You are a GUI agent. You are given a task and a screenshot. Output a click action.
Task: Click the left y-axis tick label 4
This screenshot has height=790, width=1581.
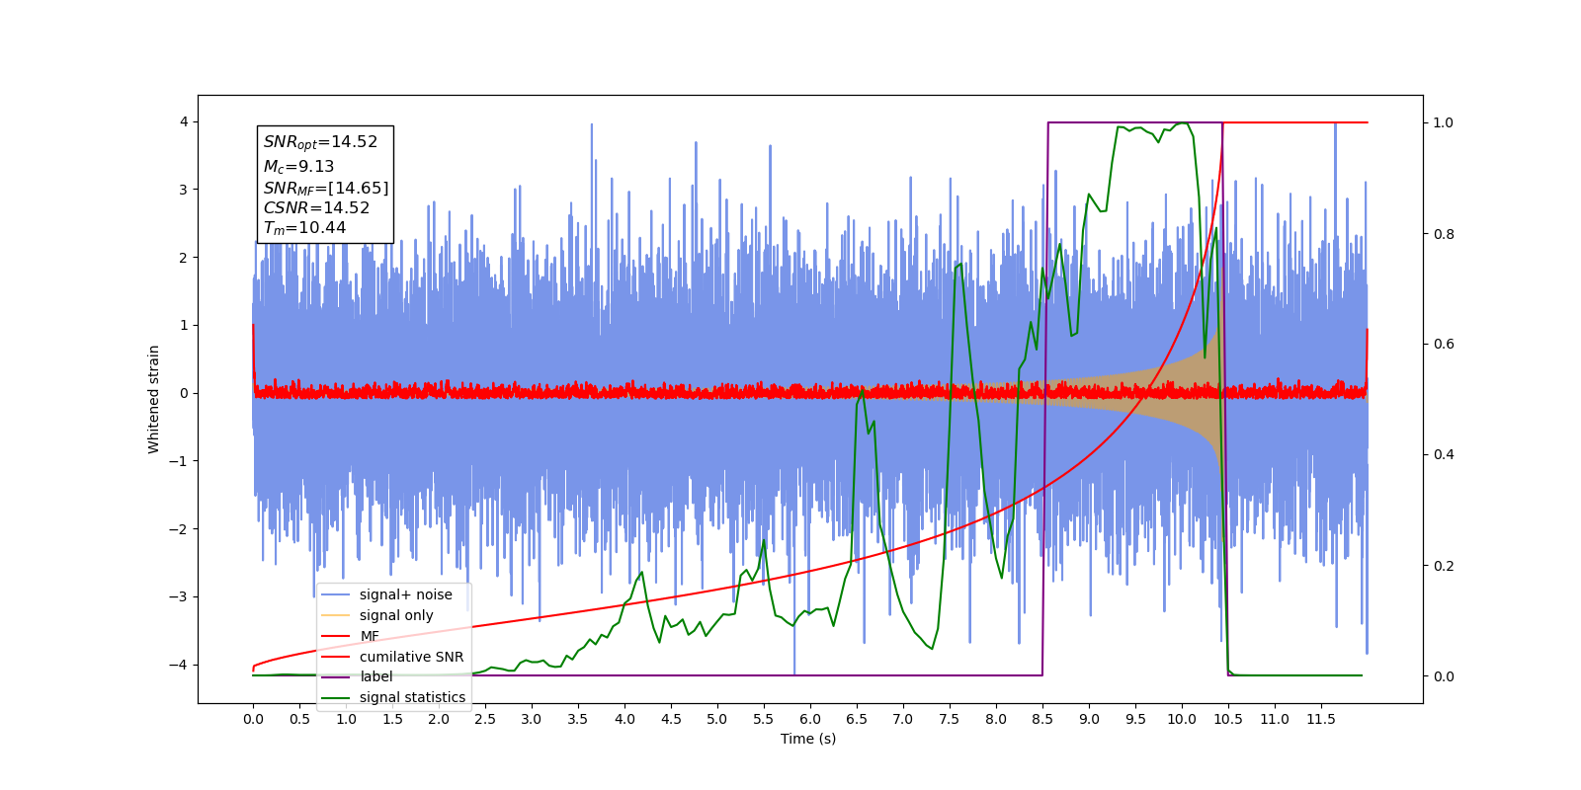click(184, 121)
